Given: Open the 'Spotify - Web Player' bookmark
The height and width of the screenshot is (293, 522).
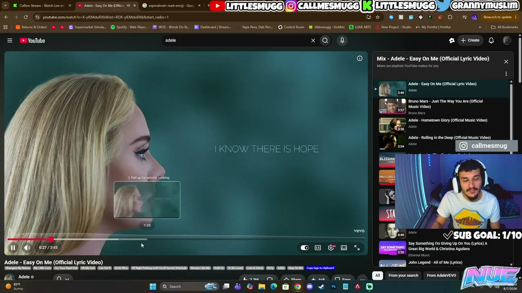Looking at the screenshot, I should [x=129, y=27].
